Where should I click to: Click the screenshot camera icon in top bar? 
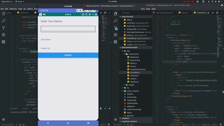pyautogui.click(x=197, y=1)
